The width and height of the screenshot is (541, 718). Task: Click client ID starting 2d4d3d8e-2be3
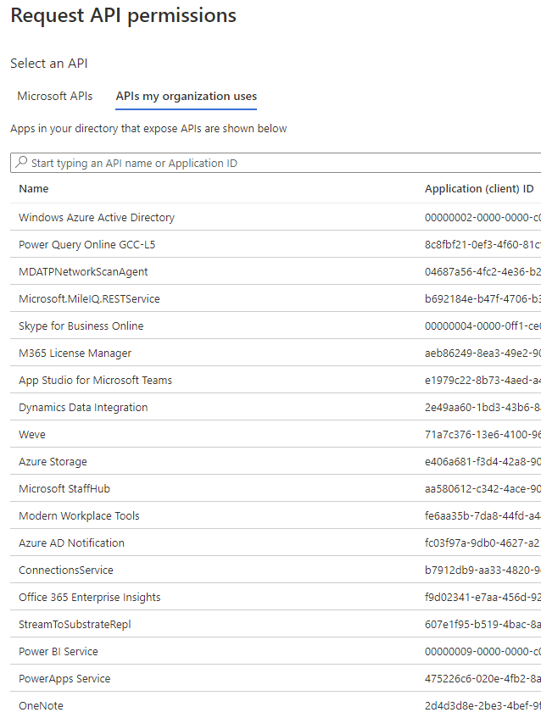click(x=482, y=705)
